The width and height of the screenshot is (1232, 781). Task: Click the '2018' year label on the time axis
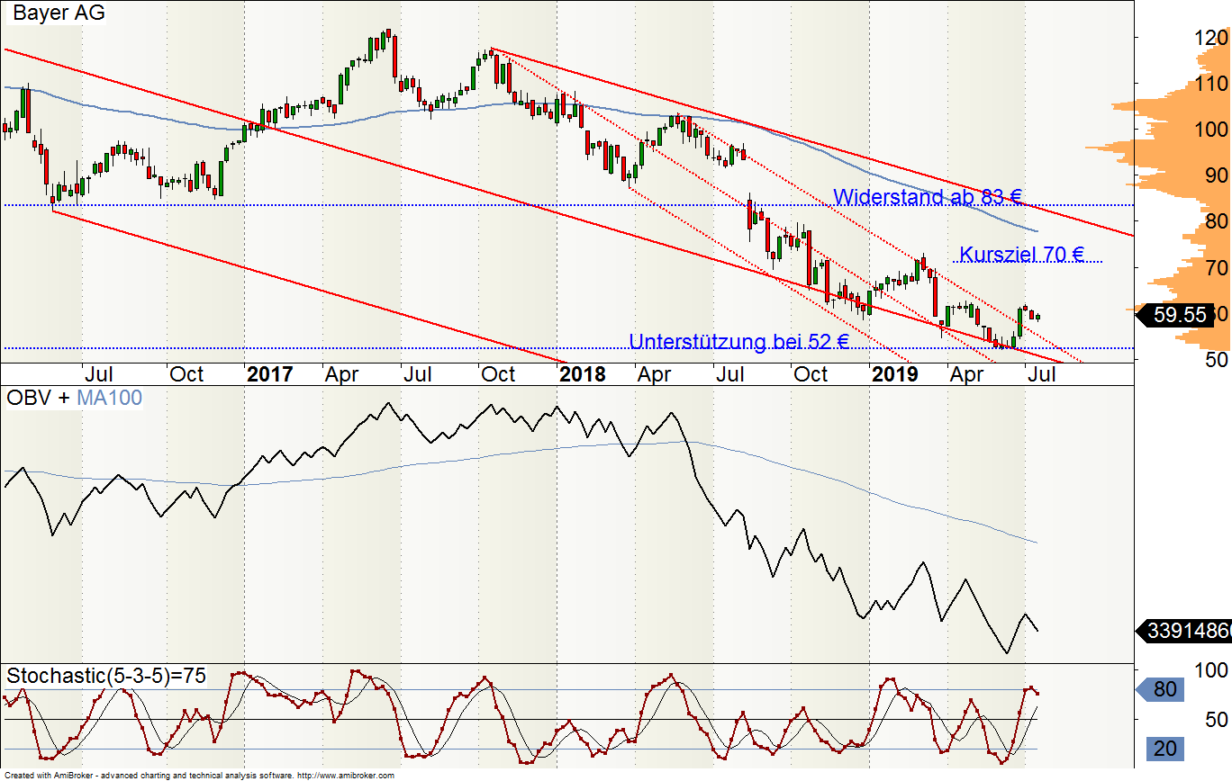coord(584,373)
